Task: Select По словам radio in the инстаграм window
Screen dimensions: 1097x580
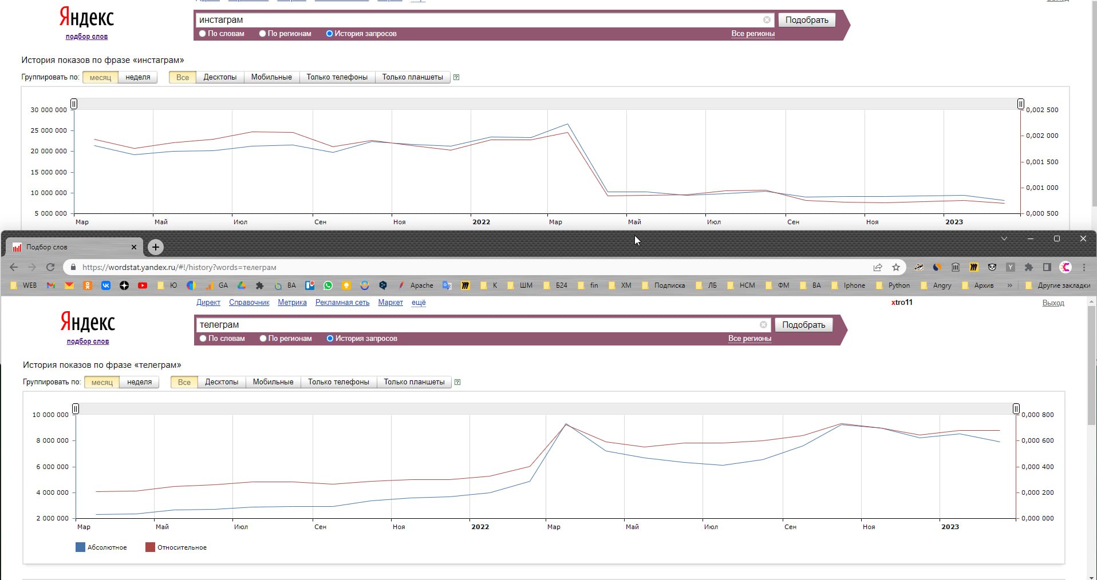Action: (202, 34)
